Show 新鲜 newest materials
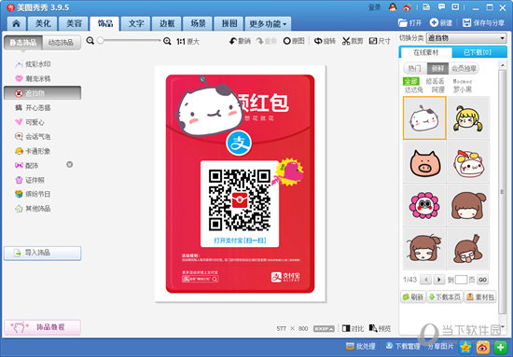 (x=437, y=68)
